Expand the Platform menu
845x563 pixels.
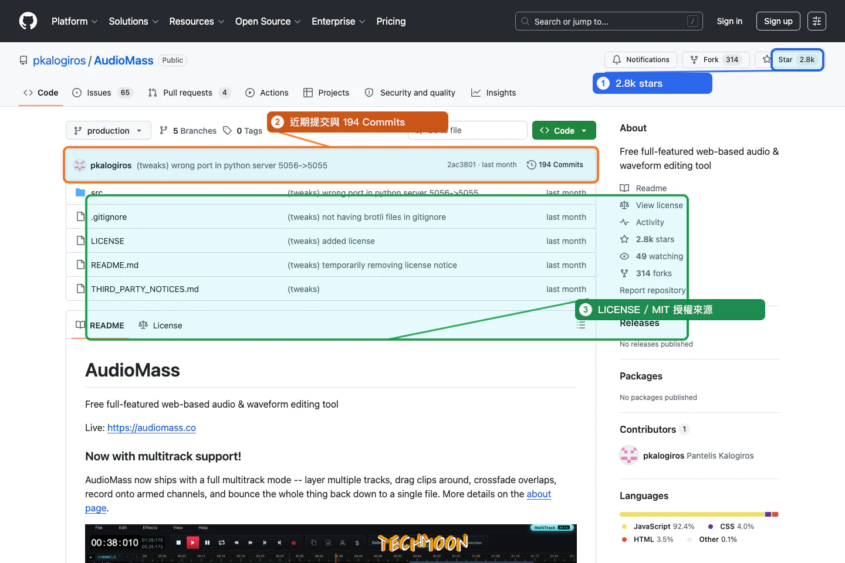75,21
